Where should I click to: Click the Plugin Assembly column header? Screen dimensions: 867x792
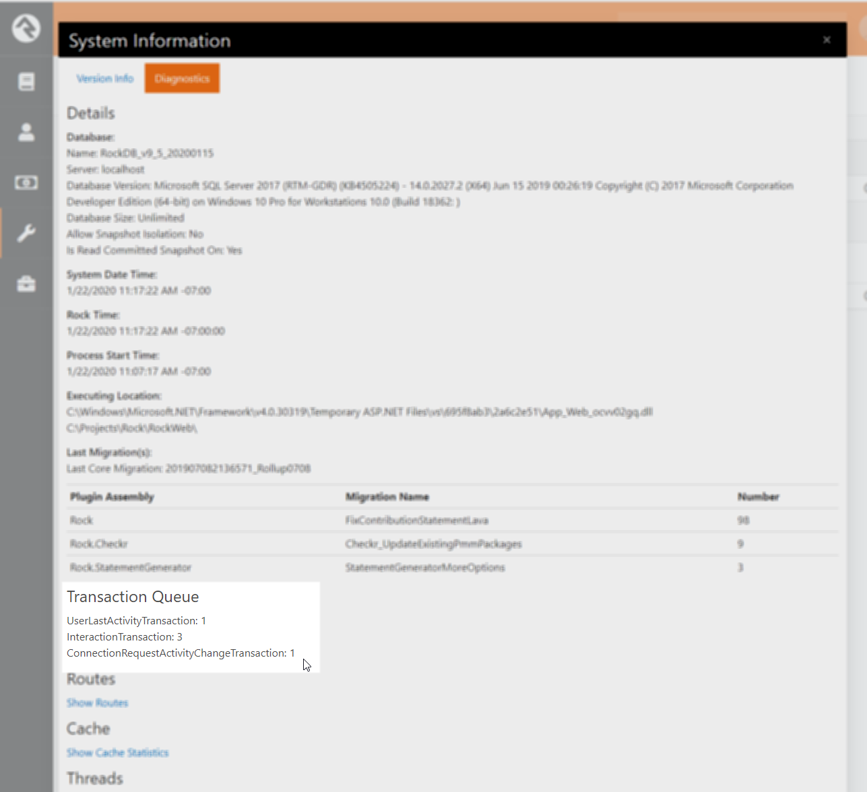[112, 496]
